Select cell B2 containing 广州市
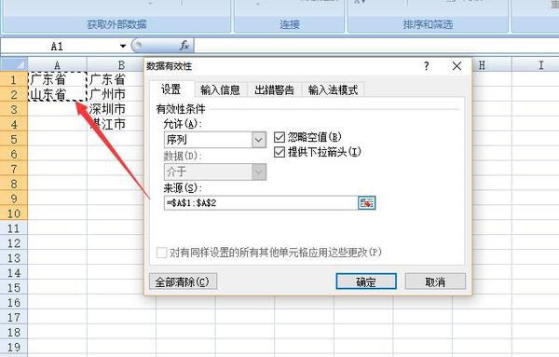 click(116, 94)
